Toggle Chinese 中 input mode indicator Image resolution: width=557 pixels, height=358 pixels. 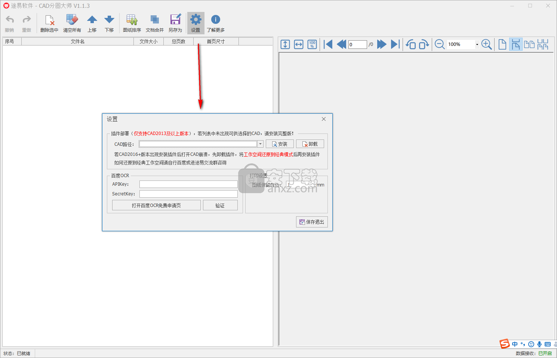[515, 344]
